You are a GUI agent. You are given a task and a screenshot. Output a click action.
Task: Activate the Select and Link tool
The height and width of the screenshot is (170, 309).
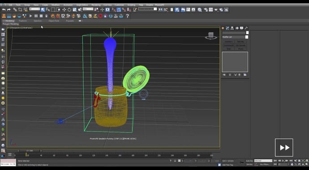(15, 9)
